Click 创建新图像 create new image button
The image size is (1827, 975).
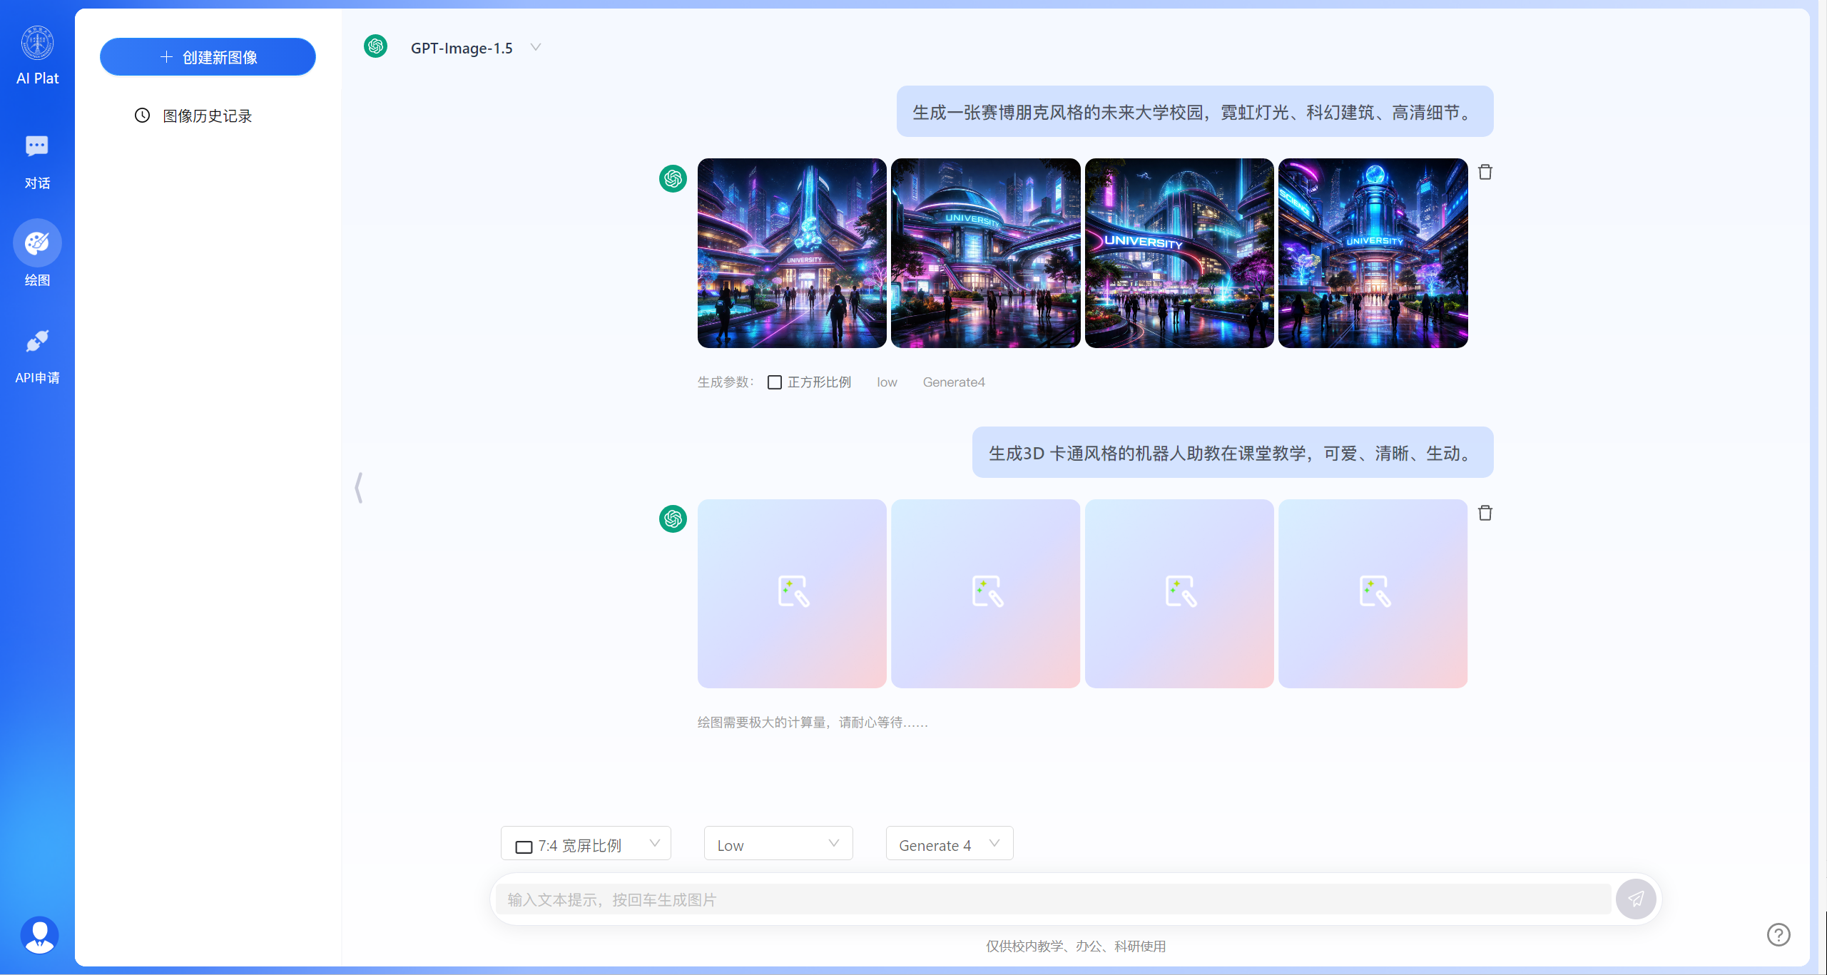pos(208,57)
